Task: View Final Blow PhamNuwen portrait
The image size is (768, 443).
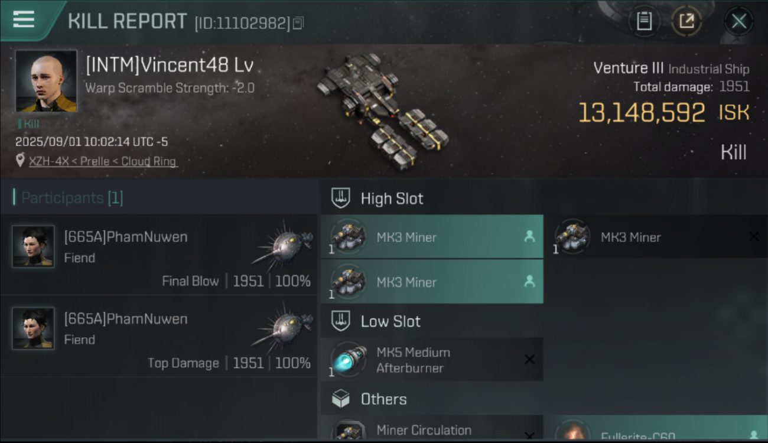Action: pos(34,246)
